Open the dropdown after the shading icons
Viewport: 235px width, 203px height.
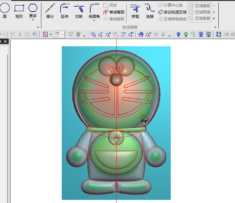(84, 36)
